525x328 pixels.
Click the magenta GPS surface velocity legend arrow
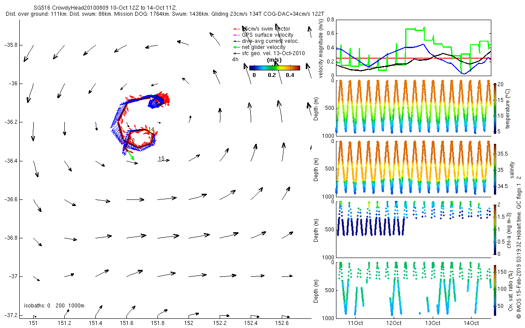point(238,35)
